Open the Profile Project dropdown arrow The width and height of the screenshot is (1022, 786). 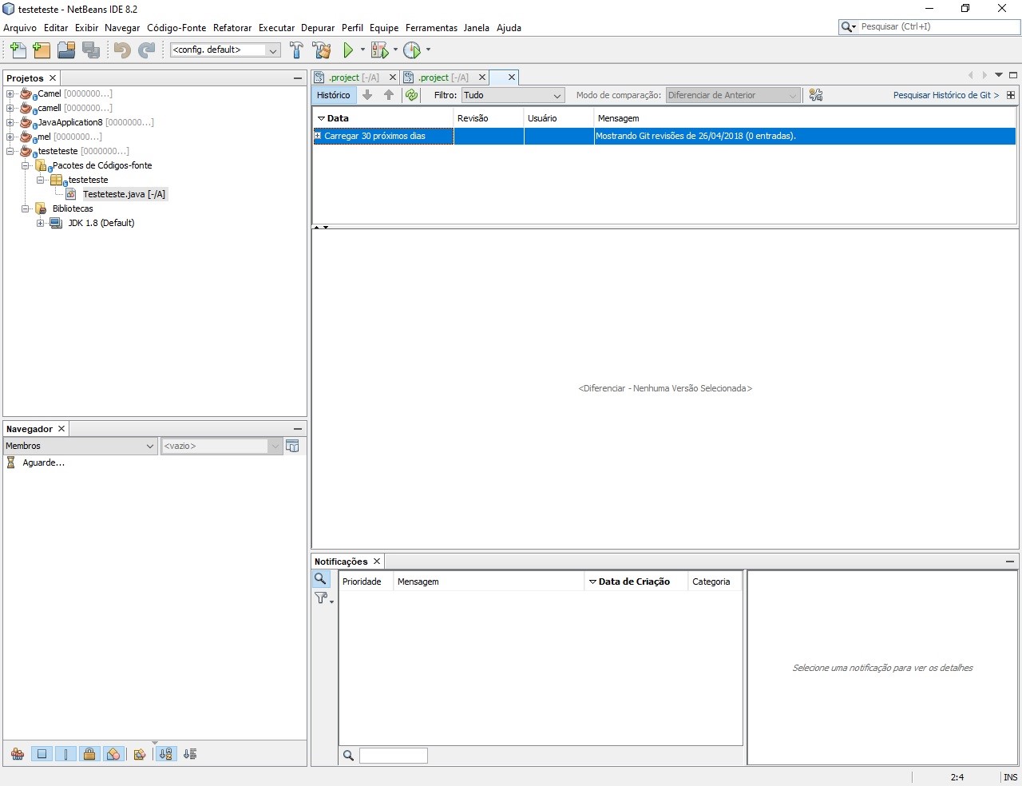[428, 50]
